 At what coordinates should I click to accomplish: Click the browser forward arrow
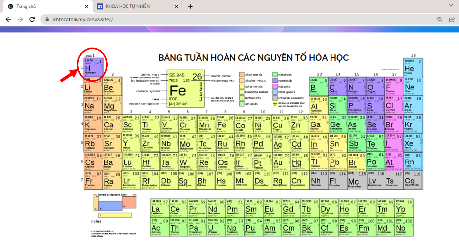(20, 19)
